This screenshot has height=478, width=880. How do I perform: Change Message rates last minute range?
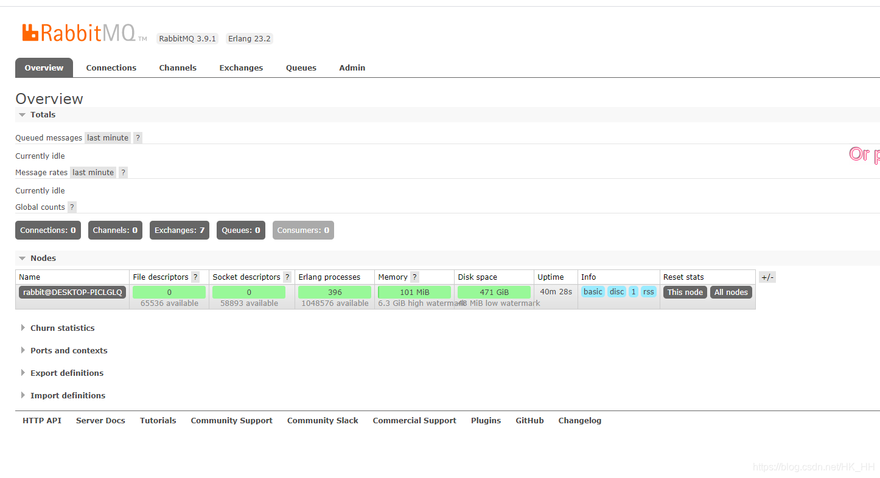[93, 173]
